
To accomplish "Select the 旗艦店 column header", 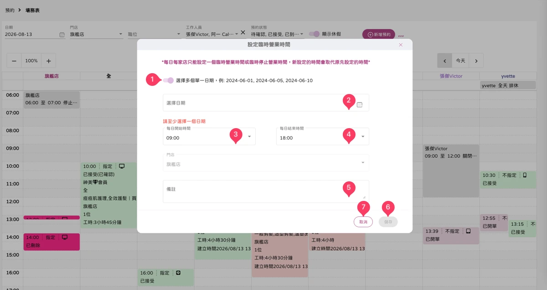I will (52, 76).
